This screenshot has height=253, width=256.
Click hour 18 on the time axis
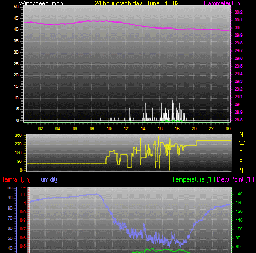(177, 128)
